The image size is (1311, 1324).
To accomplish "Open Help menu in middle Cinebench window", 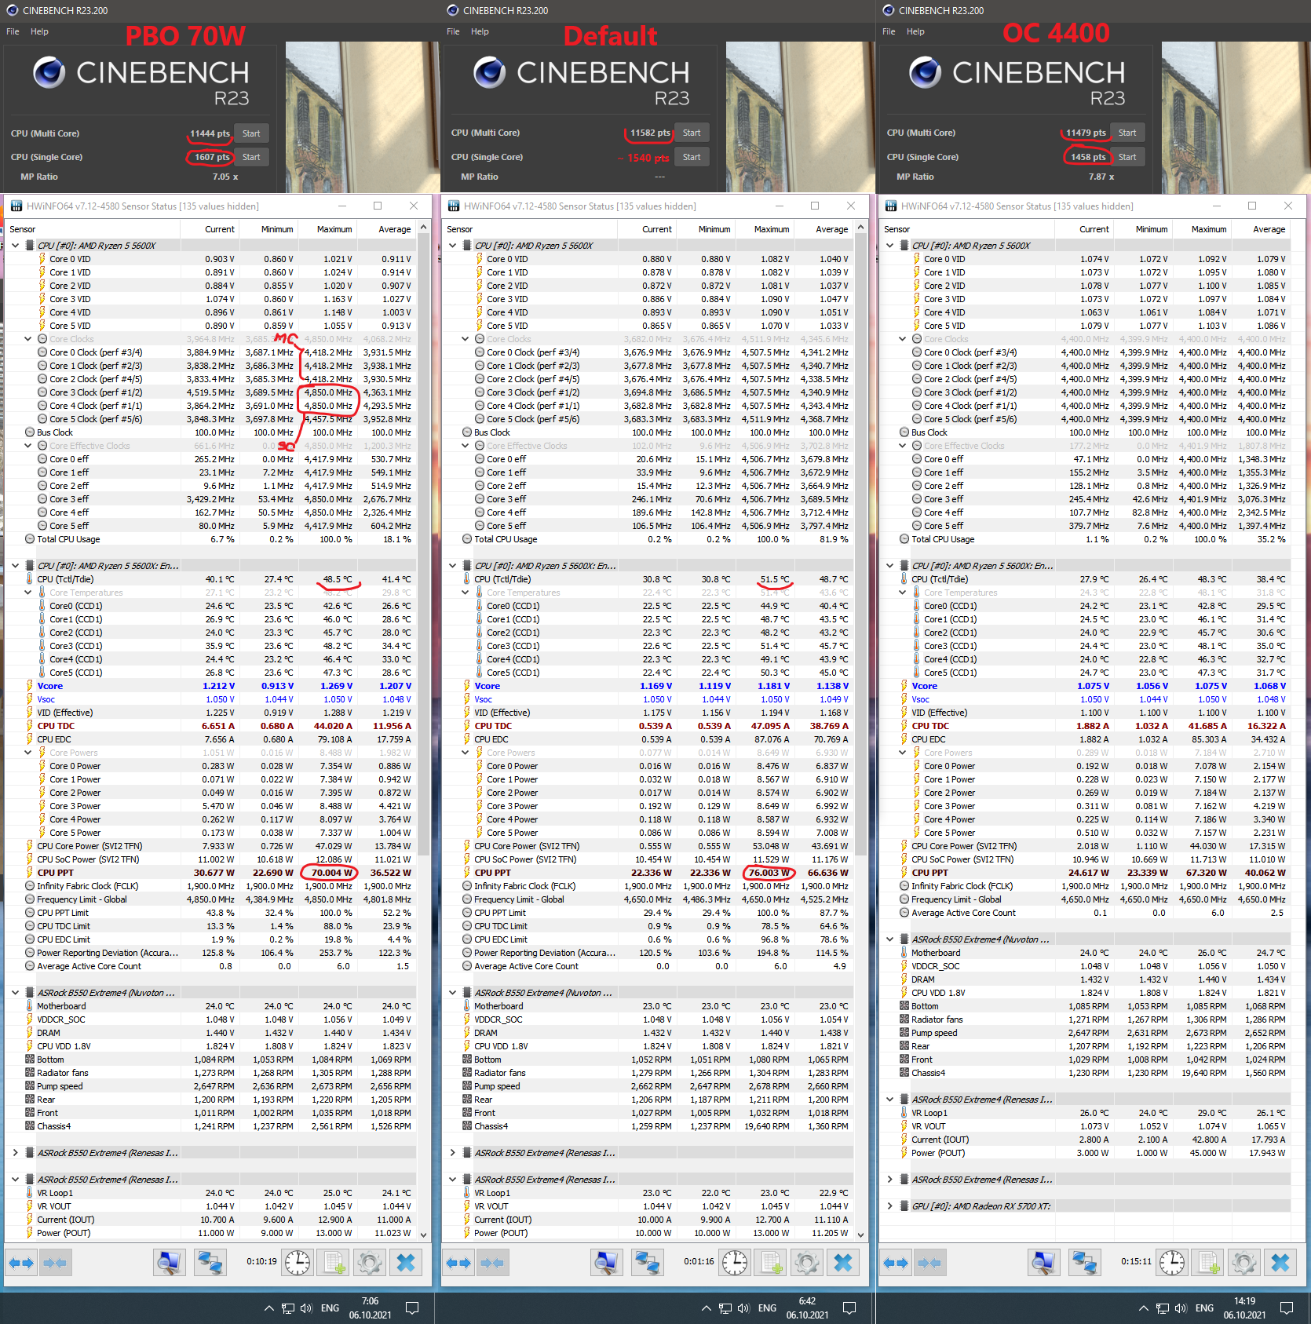I will pyautogui.click(x=480, y=32).
